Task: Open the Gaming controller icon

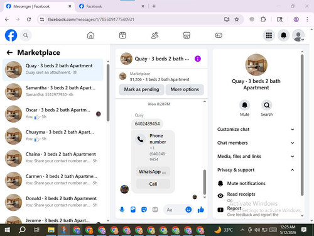Action: [219, 35]
